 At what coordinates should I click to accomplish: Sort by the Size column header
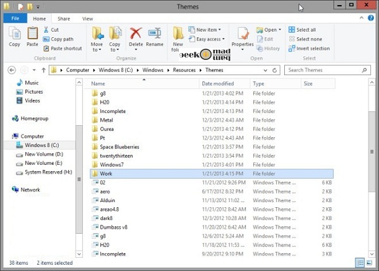318,83
